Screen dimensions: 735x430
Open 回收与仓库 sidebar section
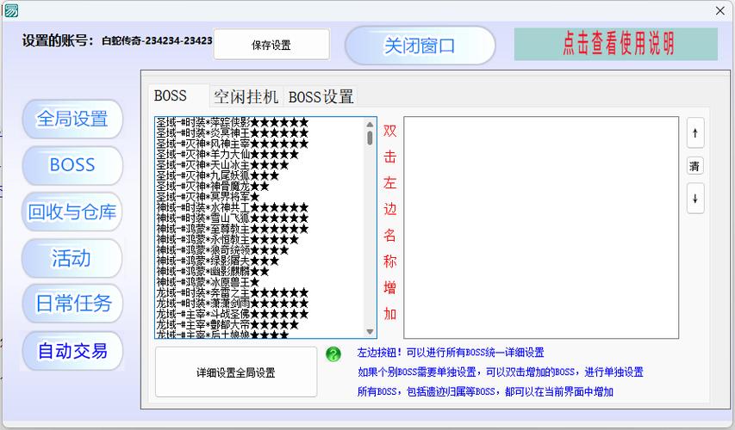point(72,212)
